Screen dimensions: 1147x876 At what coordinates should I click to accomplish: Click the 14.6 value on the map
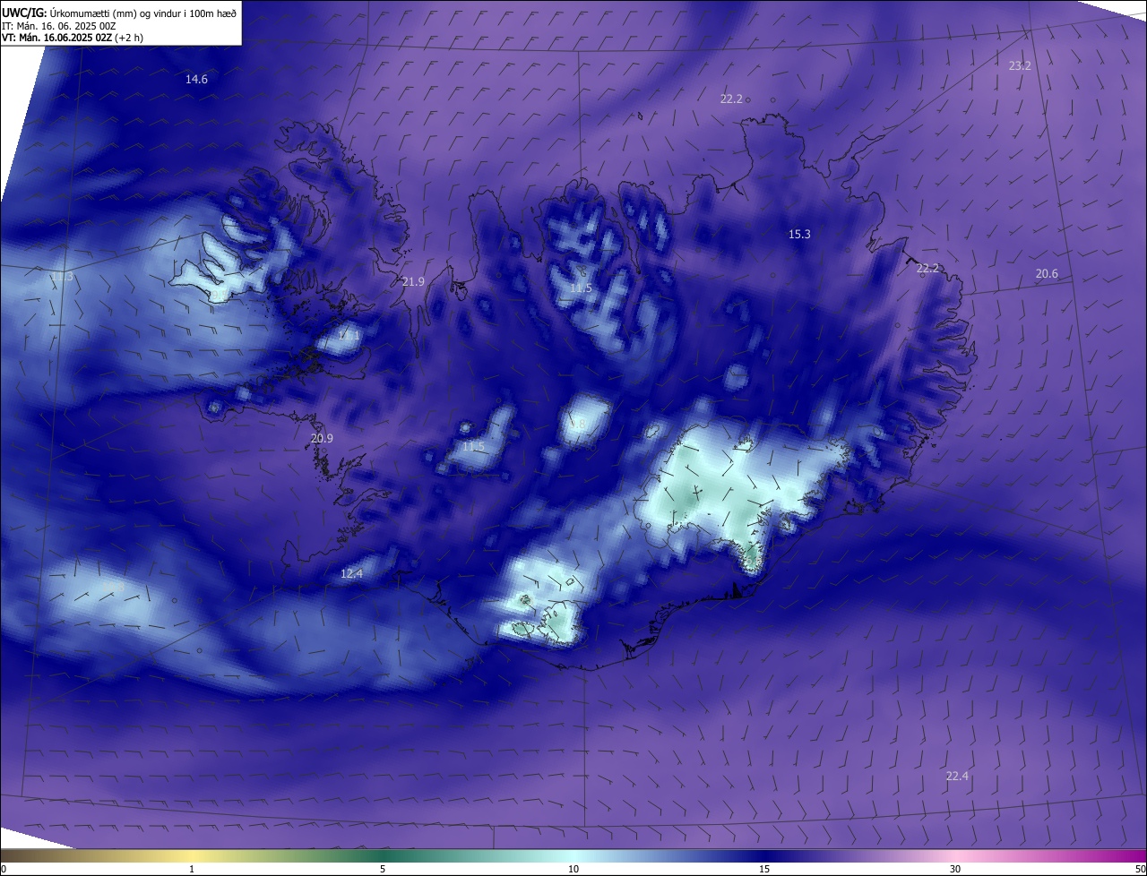pyautogui.click(x=196, y=80)
